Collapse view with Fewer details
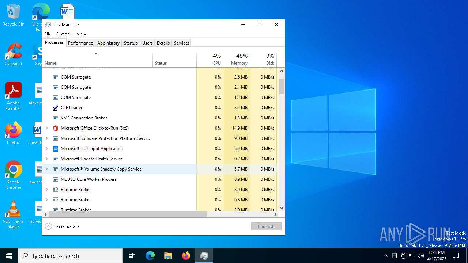Viewport: 468px width, 263px height. (x=62, y=226)
